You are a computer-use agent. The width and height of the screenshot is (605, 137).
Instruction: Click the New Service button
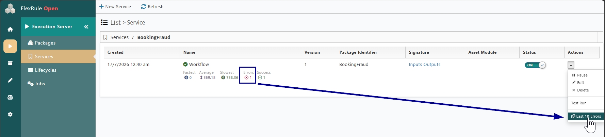pyautogui.click(x=115, y=6)
